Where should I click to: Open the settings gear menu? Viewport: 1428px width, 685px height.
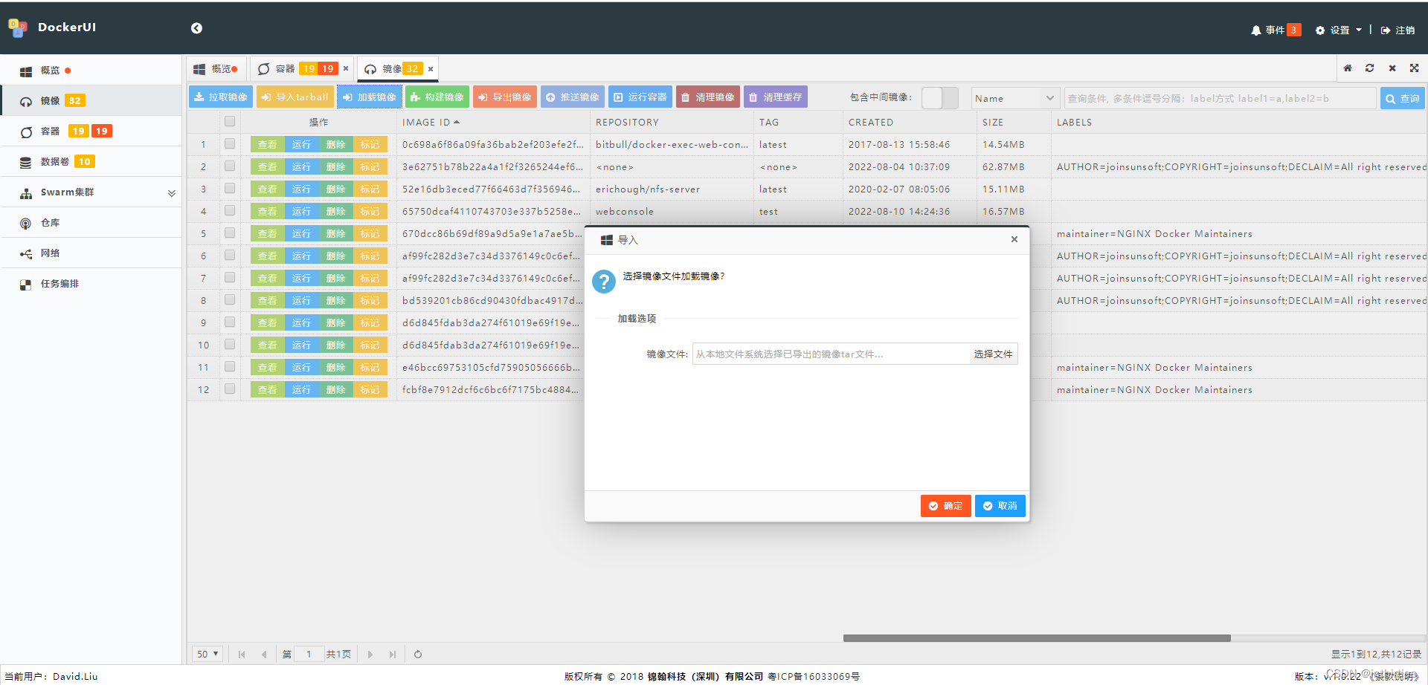coord(1338,30)
